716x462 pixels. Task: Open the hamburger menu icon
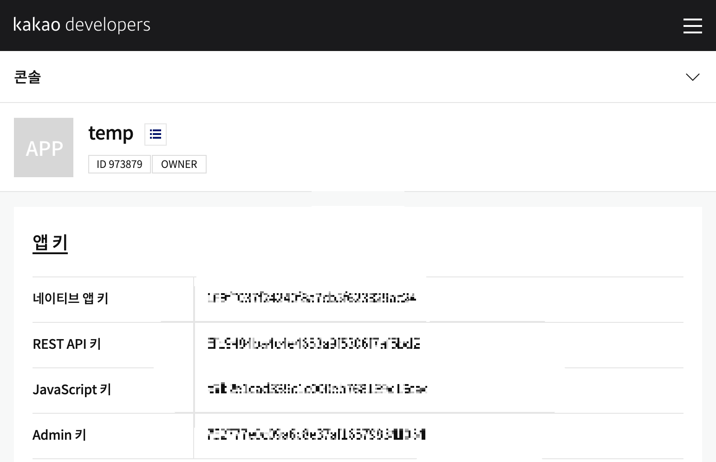[x=692, y=26]
